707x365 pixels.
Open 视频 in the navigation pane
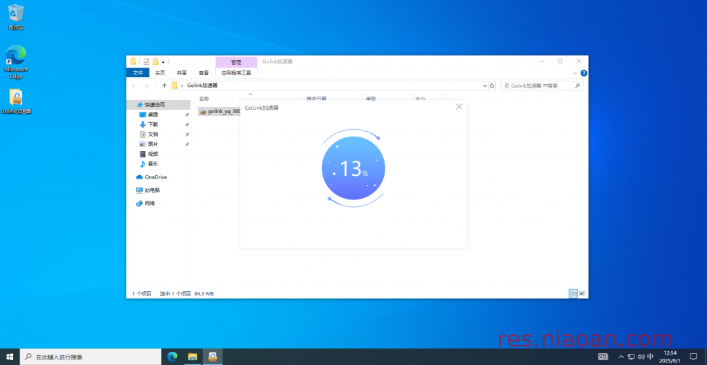(153, 154)
